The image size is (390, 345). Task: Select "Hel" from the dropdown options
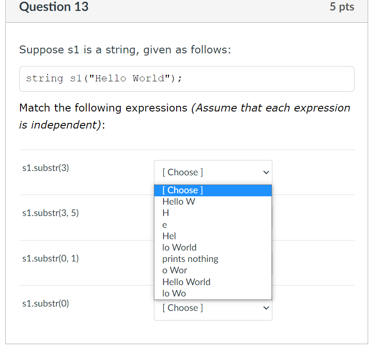click(170, 236)
